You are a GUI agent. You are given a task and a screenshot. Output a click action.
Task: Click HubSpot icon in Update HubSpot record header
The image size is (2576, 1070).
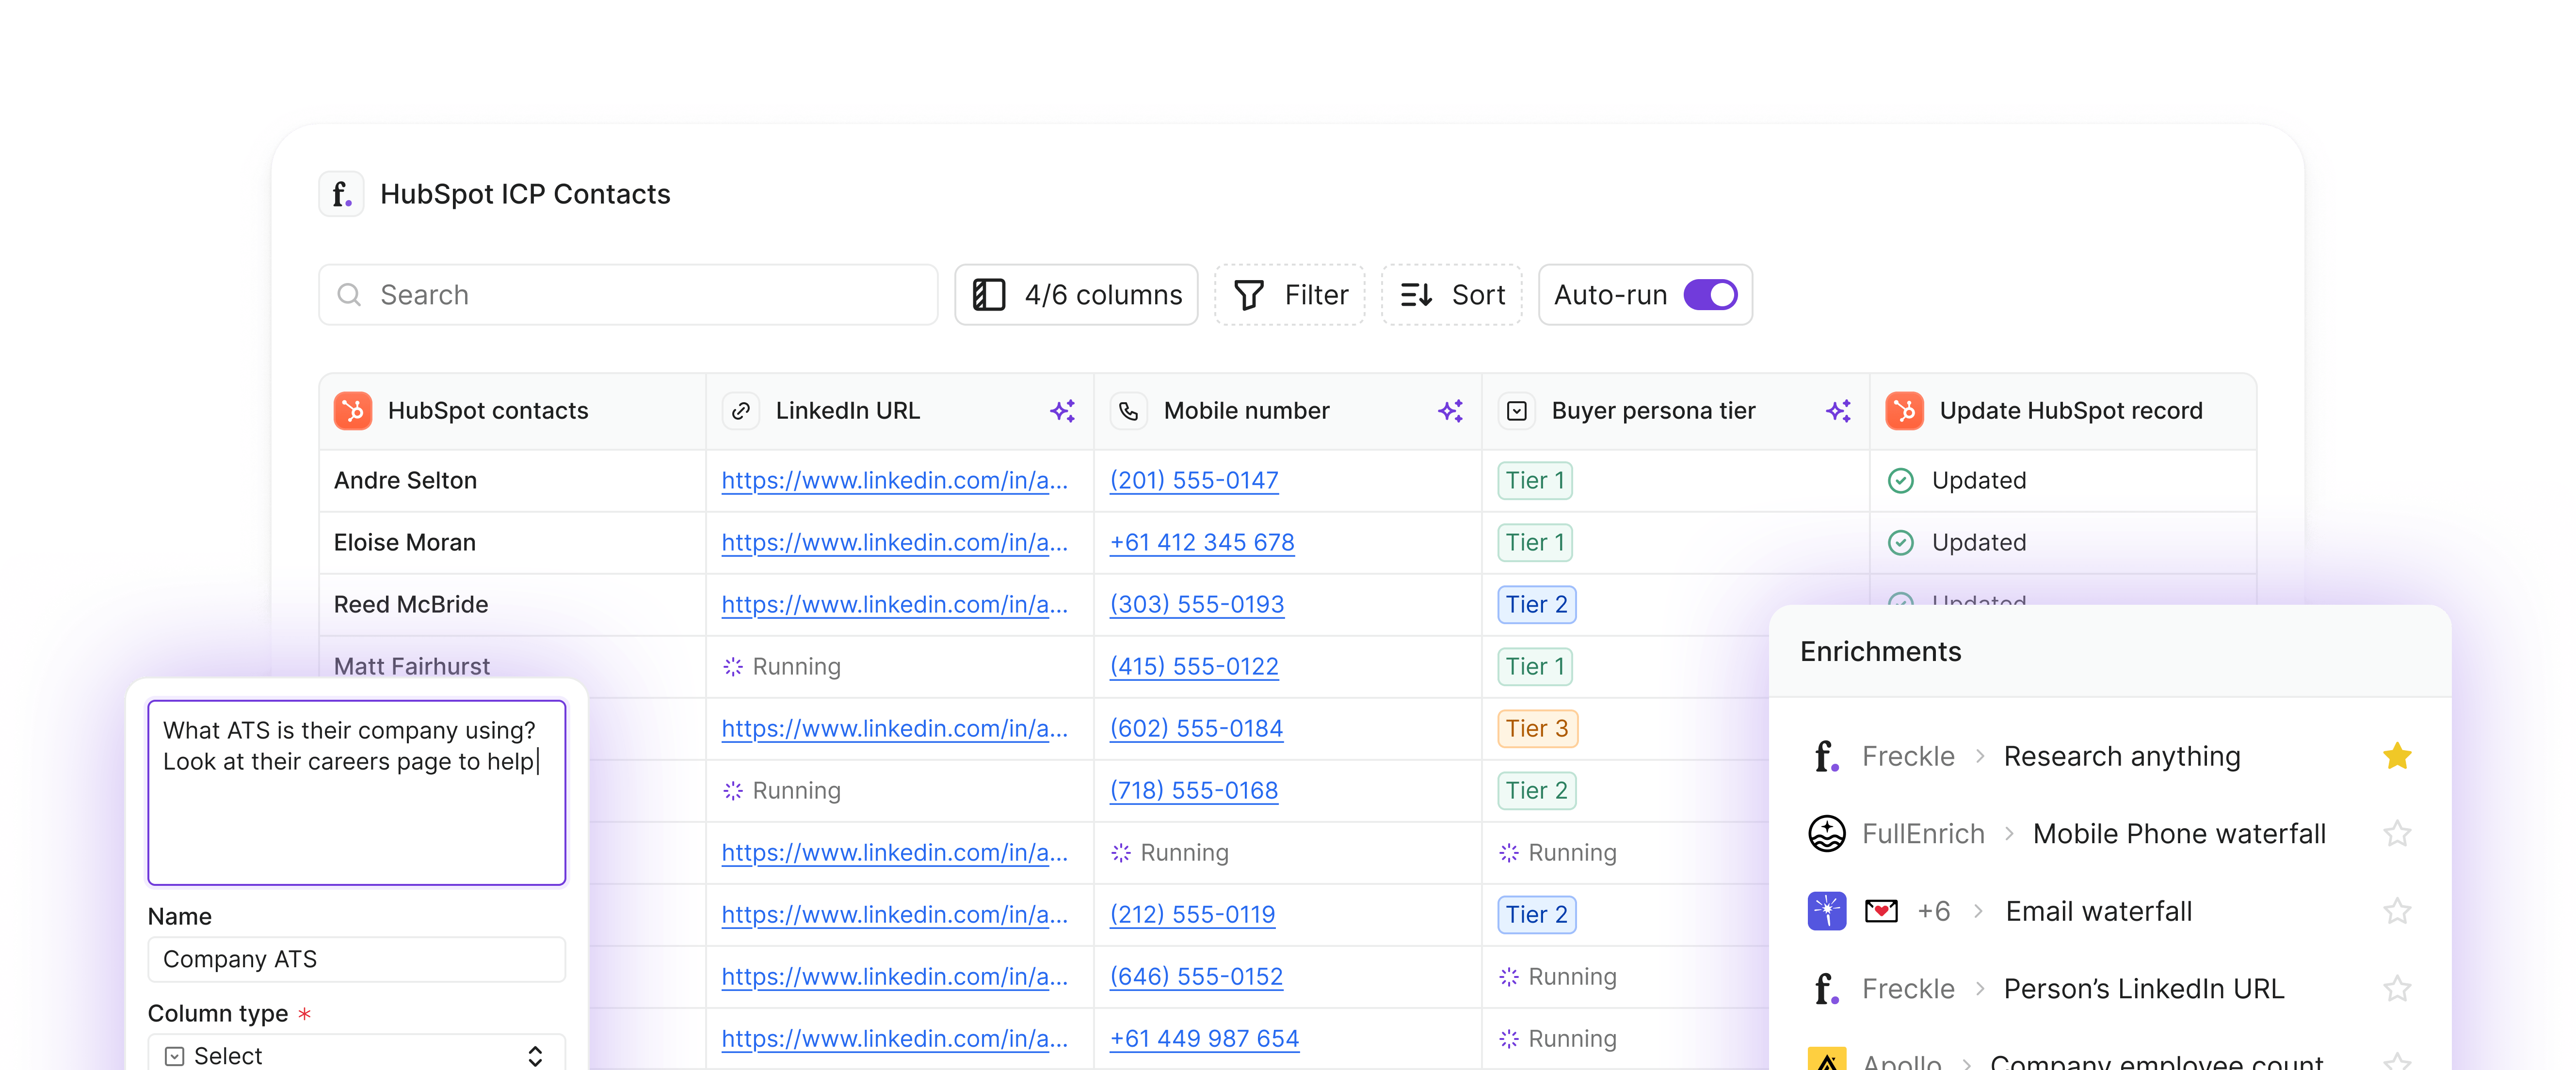point(1905,410)
